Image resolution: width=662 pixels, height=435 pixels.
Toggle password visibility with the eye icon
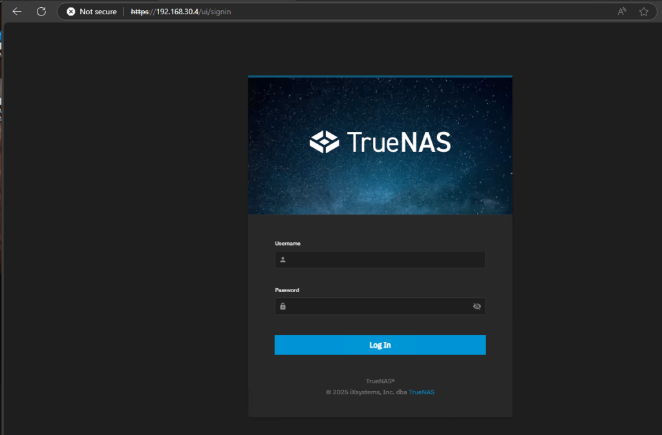pos(477,306)
